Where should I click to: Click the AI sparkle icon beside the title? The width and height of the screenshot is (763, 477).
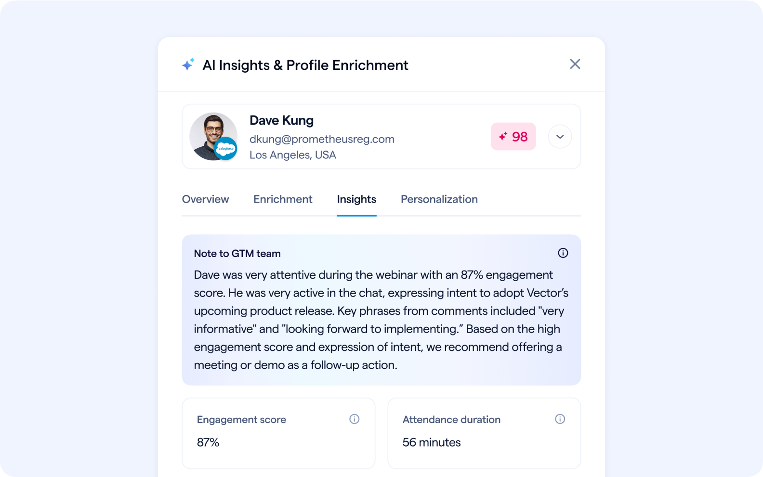point(188,64)
